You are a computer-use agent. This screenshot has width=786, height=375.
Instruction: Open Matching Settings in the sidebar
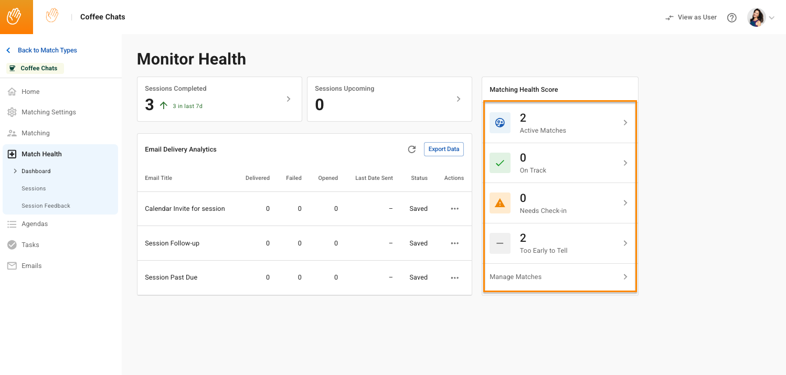(48, 112)
